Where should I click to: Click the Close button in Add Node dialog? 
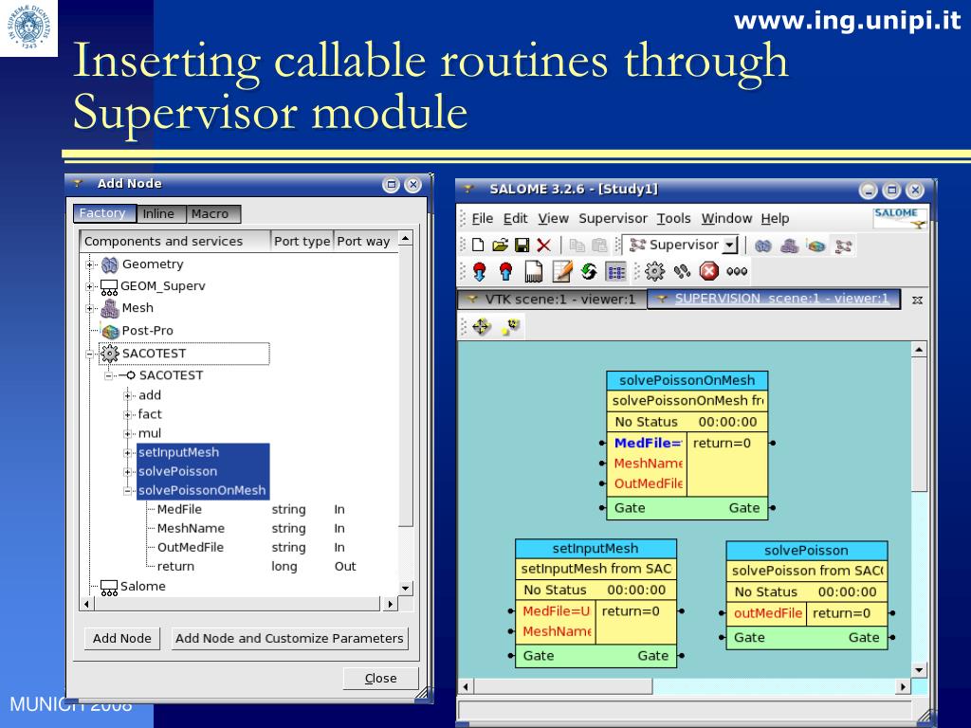click(x=381, y=679)
